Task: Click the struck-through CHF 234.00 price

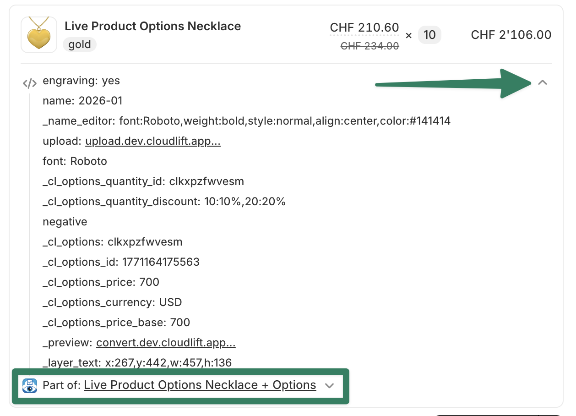Action: pyautogui.click(x=370, y=46)
